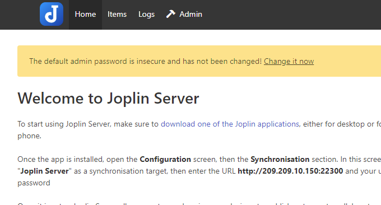The width and height of the screenshot is (381, 205).
Task: Click the URL http://209.209.10.150:22300 text
Action: point(290,171)
